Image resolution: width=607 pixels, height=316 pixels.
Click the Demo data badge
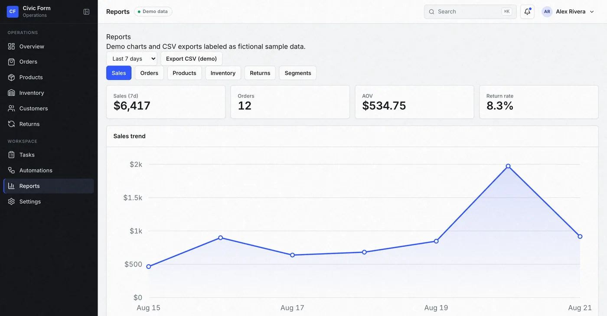[153, 12]
